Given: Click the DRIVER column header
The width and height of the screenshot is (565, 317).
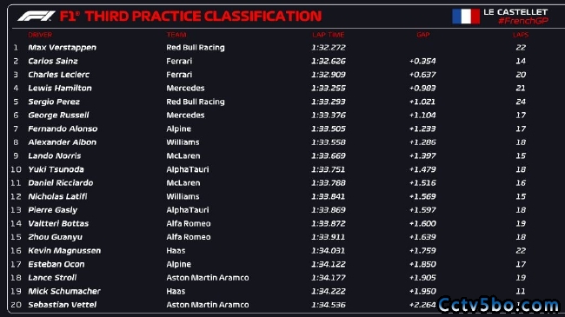Looking at the screenshot, I should (x=40, y=35).
